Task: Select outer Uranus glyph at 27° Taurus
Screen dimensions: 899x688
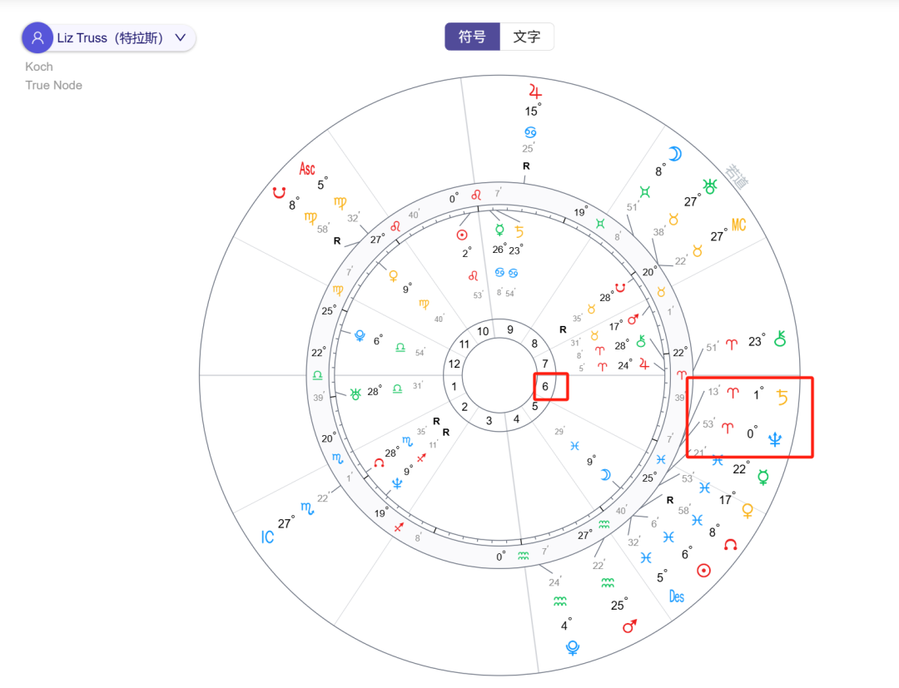Action: (x=710, y=186)
